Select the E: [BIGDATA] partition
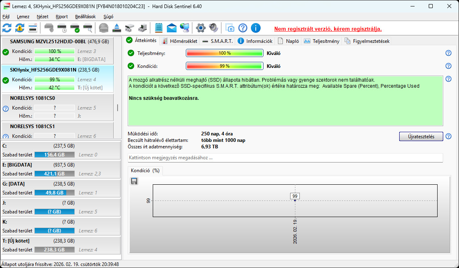This screenshot has height=268, width=459. (61, 169)
